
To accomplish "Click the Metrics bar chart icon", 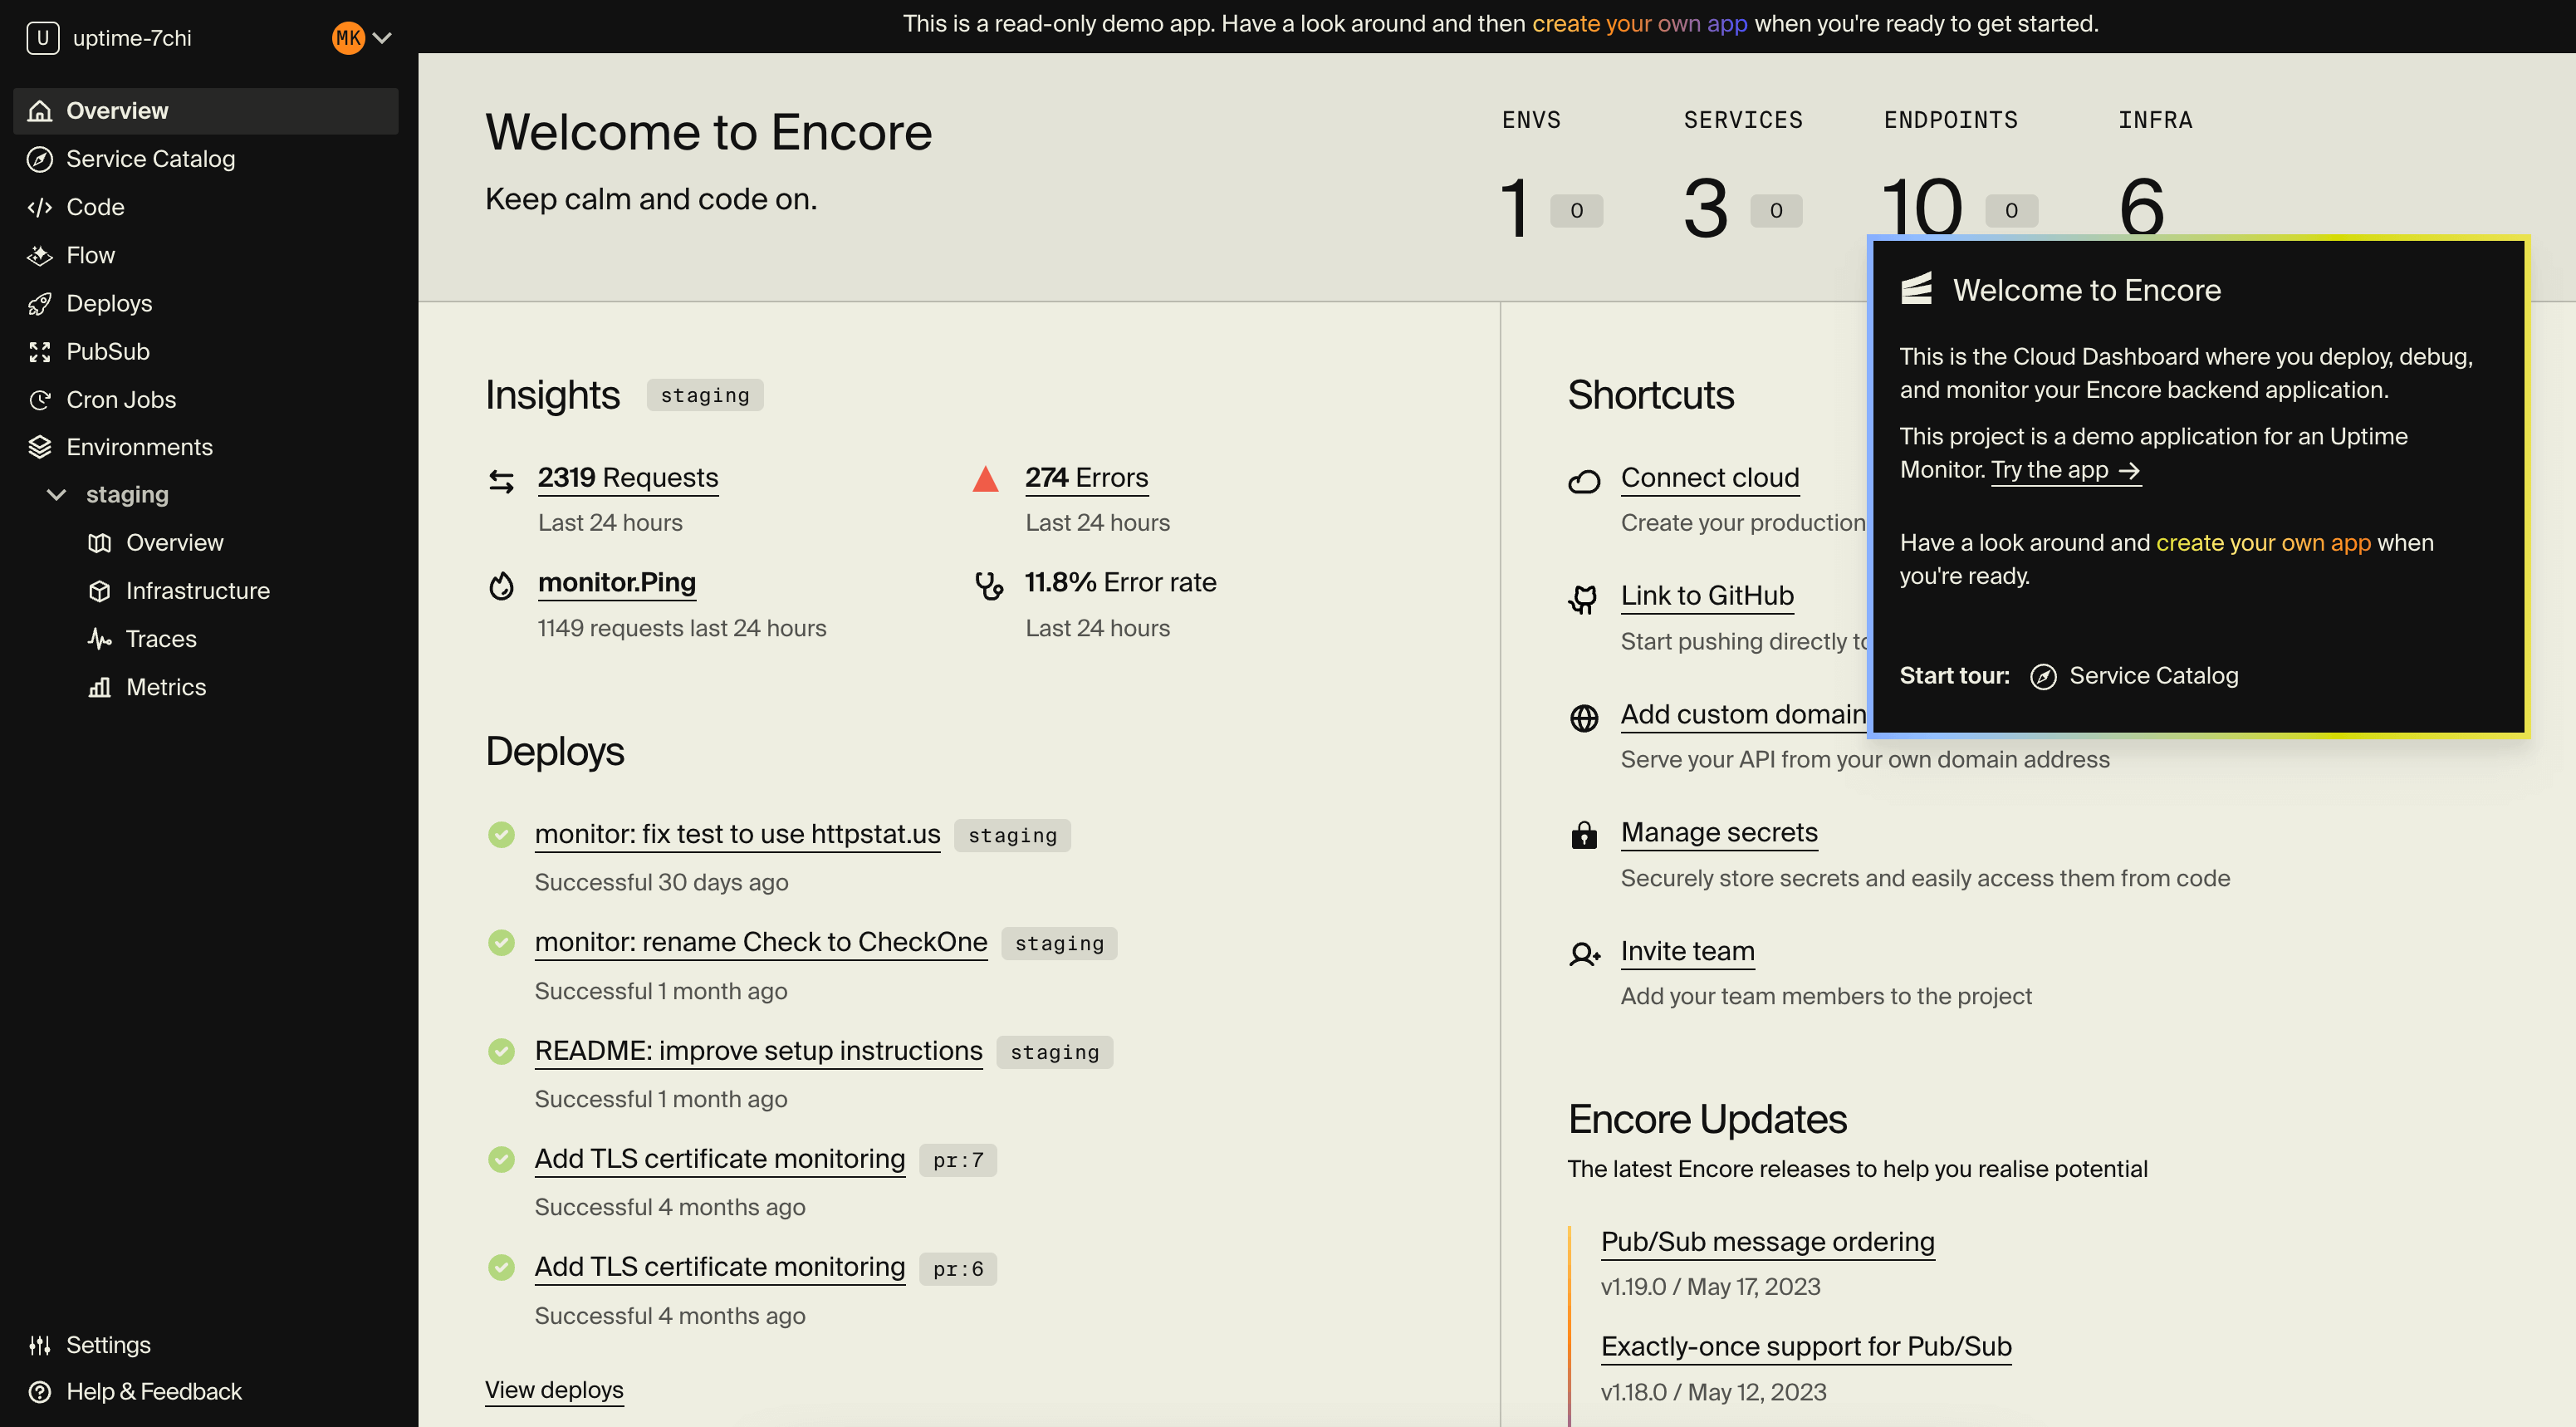I will click(99, 687).
